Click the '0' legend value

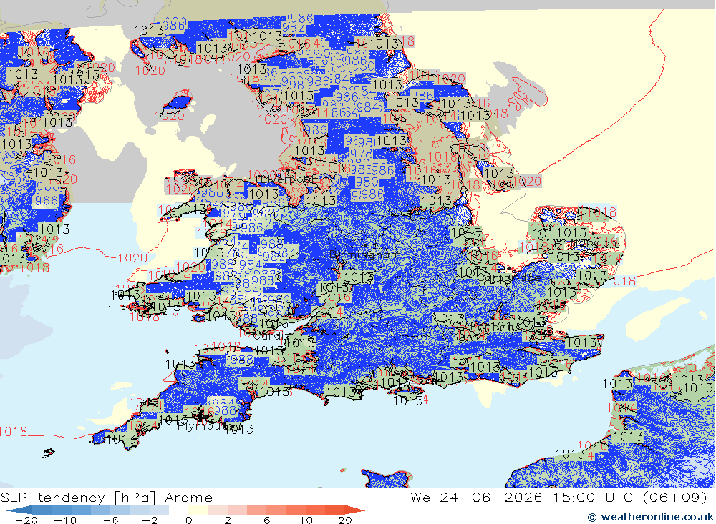[x=189, y=520]
